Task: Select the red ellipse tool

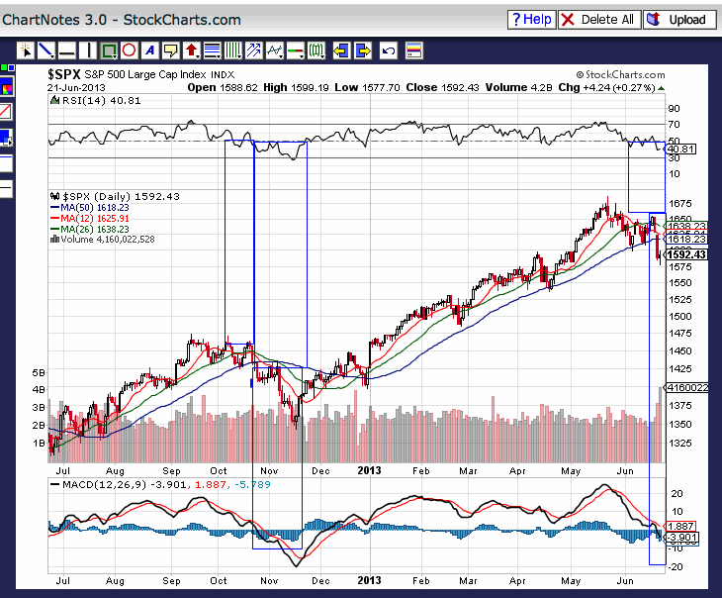Action: [129, 50]
